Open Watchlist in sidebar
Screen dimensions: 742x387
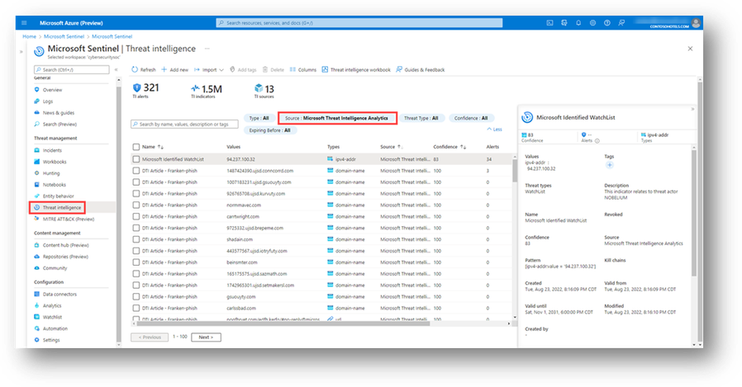[x=52, y=317]
